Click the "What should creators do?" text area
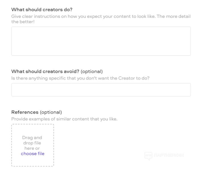The height and width of the screenshot is (175, 198). point(101,41)
